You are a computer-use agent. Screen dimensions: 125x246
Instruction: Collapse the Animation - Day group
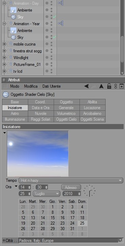point(4,3)
